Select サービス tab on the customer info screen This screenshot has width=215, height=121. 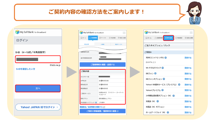click(102, 38)
